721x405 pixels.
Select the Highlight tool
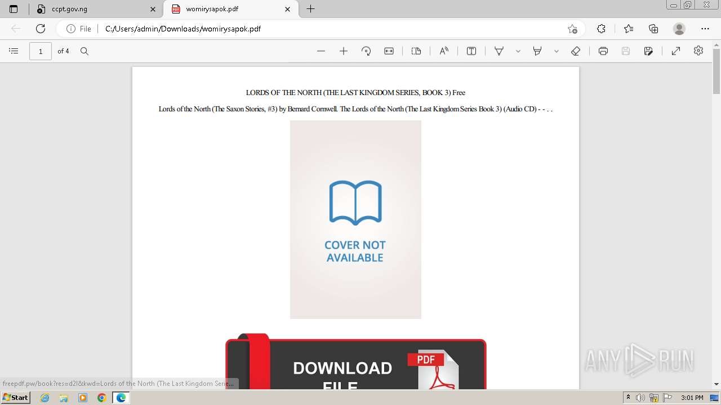point(537,51)
